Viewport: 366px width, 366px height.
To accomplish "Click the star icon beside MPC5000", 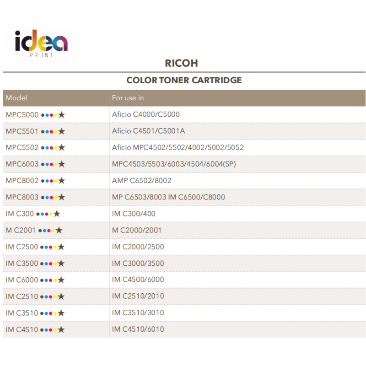I will (62, 115).
